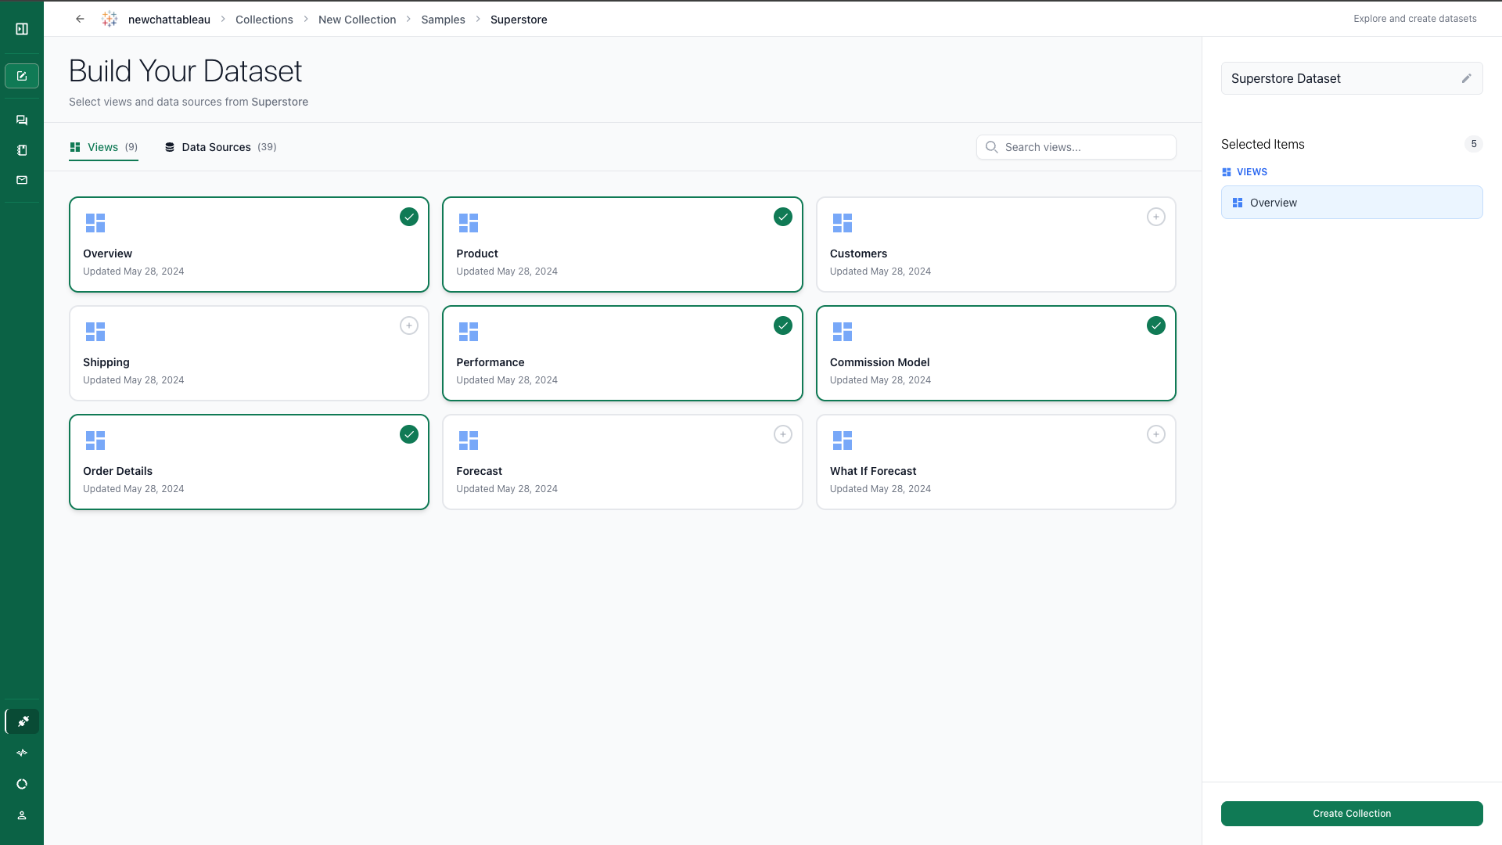Uncheck the Performance view selection
Viewport: 1502px width, 845px height.
783,325
